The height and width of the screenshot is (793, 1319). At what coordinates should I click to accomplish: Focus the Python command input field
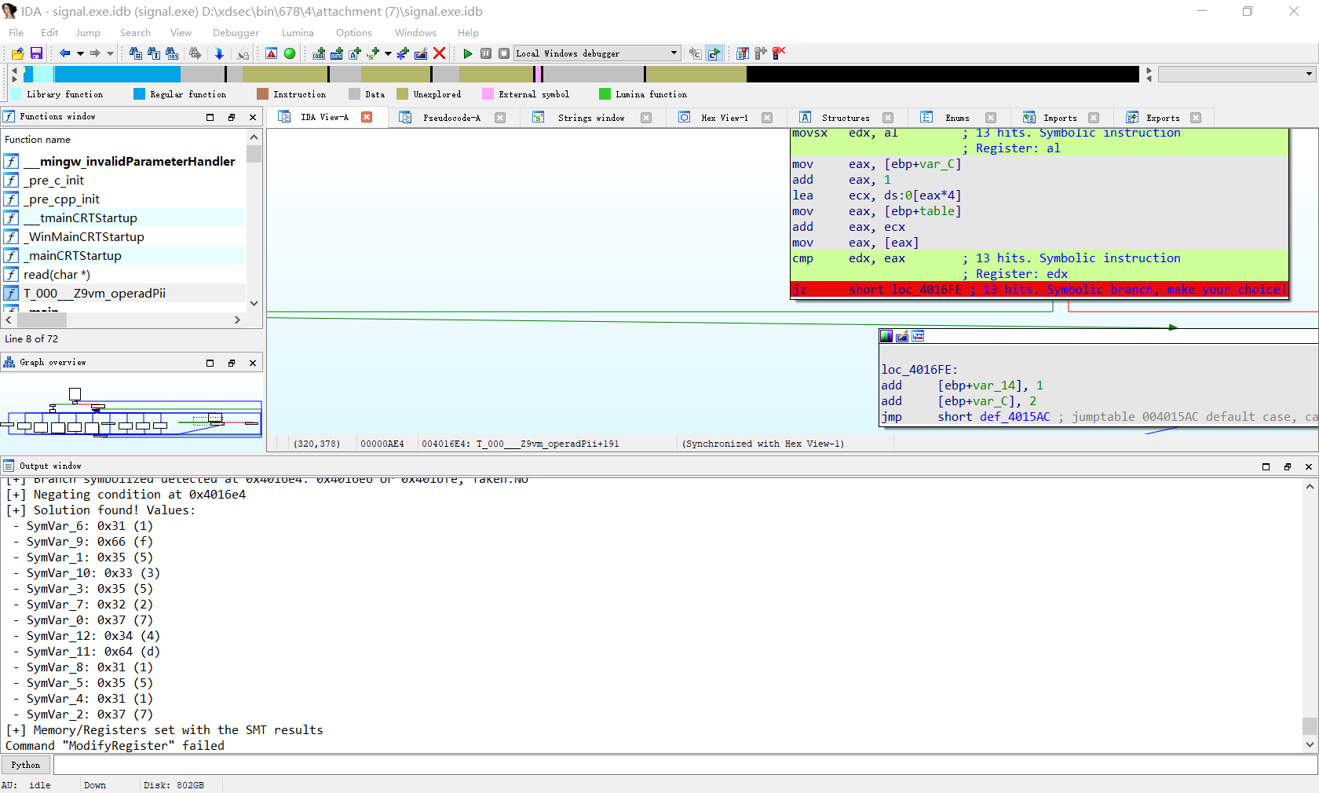click(685, 765)
